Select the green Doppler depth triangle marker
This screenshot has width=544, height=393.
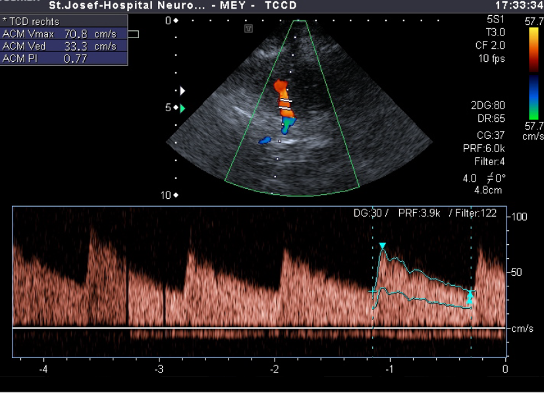tap(182, 109)
